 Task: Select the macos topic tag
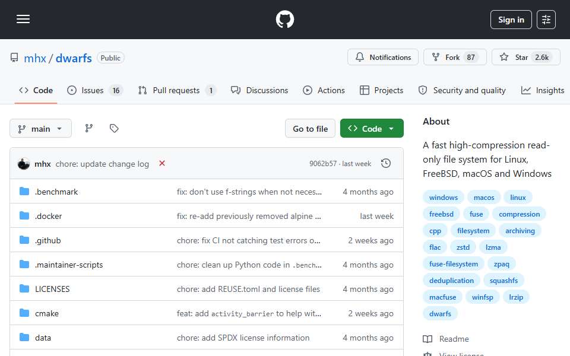tap(484, 197)
